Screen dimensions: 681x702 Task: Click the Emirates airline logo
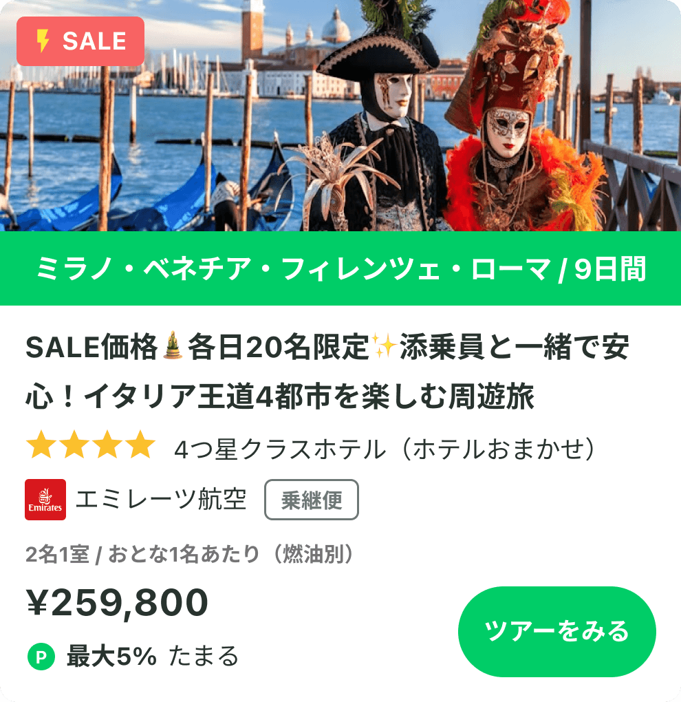(x=45, y=500)
